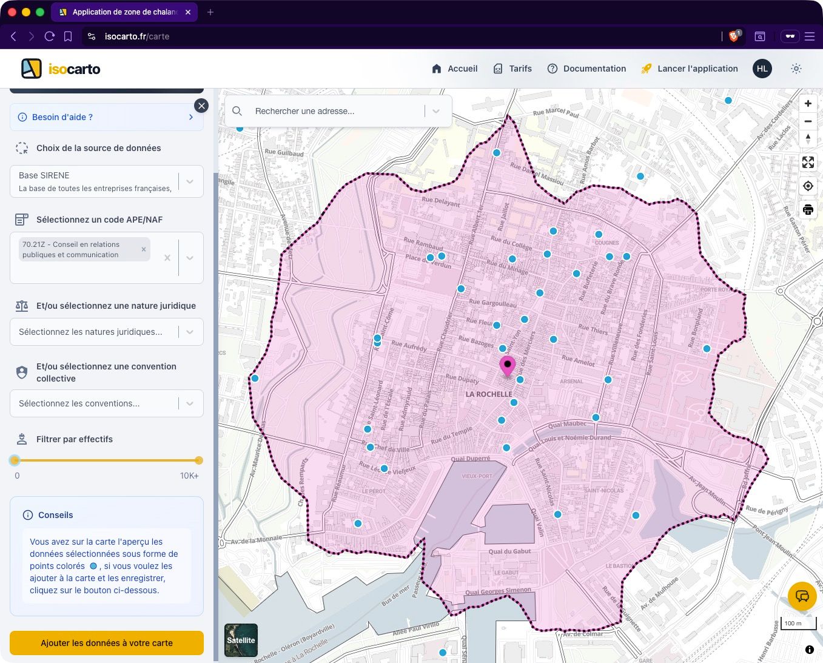Zoom in on the map with the plus control
Image resolution: width=823 pixels, height=663 pixels.
click(x=808, y=103)
